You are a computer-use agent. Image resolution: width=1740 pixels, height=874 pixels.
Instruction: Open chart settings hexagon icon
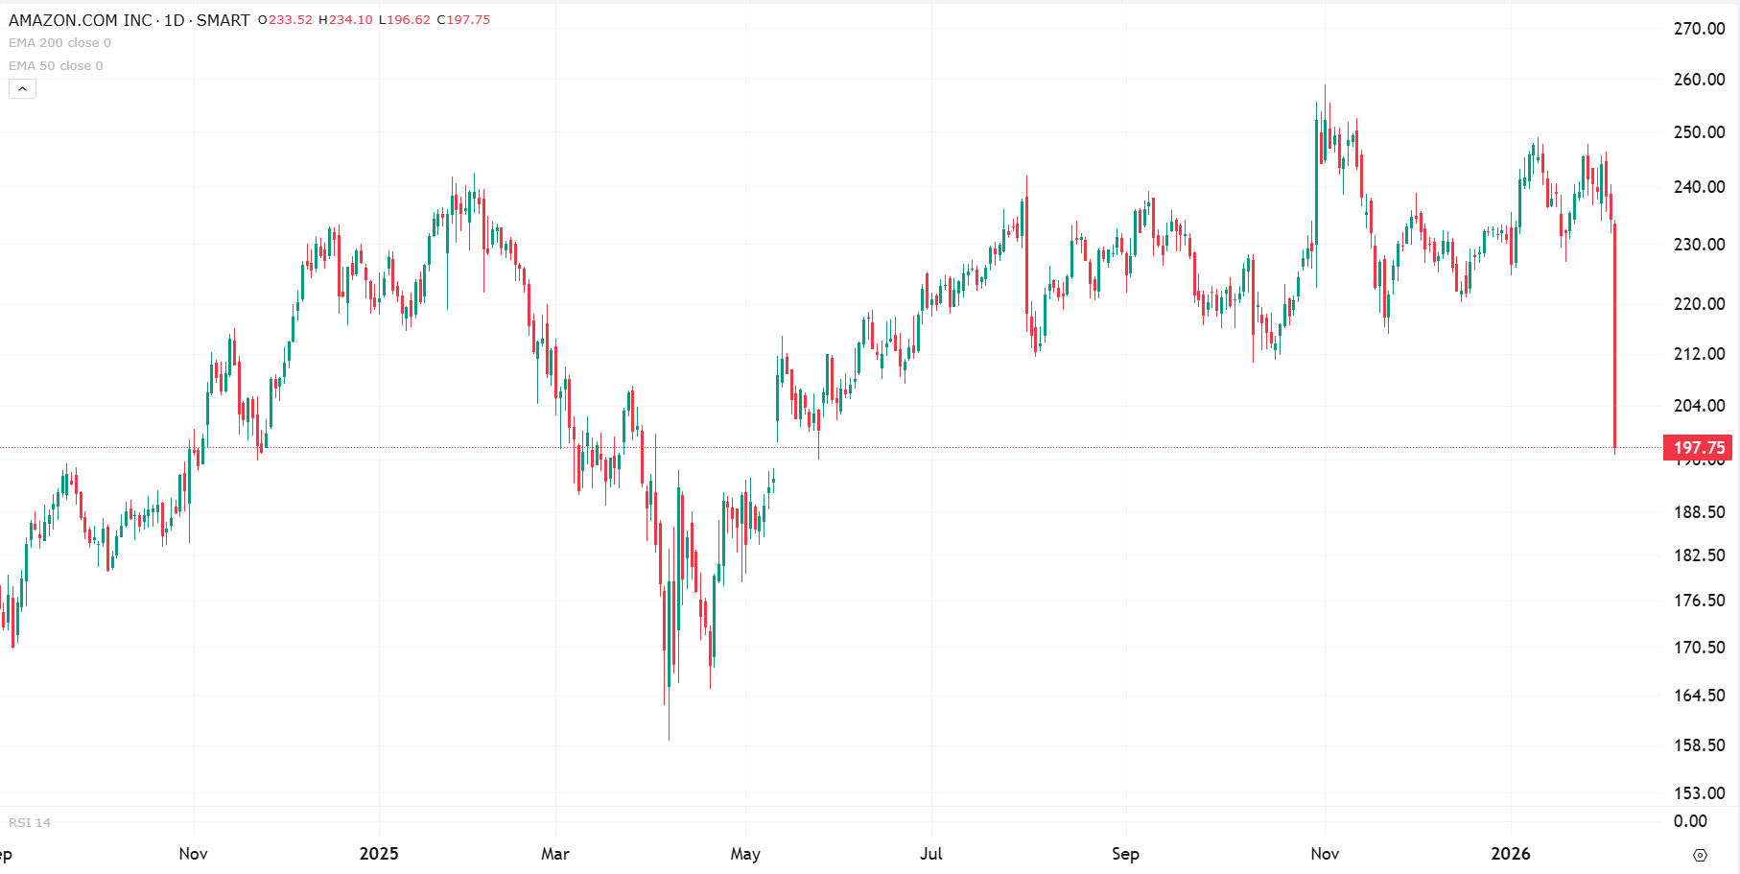point(1700,855)
